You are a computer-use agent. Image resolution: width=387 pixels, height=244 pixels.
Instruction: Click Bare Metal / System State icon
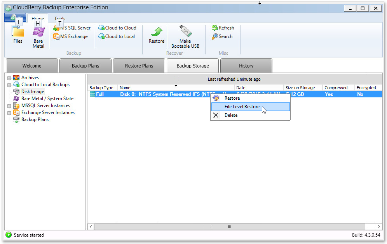[x=16, y=99]
